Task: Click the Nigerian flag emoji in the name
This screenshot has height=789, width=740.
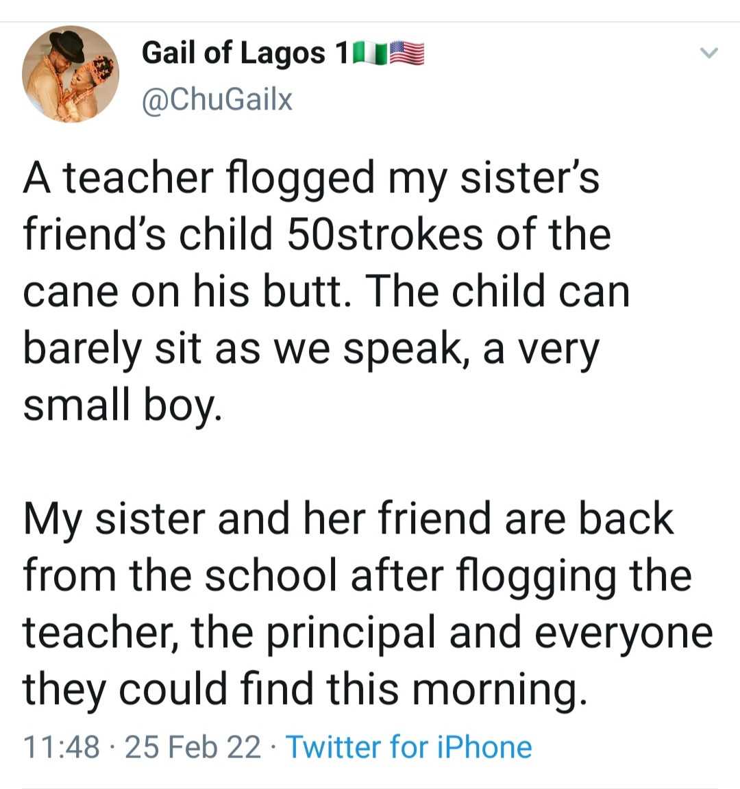Action: coord(369,54)
